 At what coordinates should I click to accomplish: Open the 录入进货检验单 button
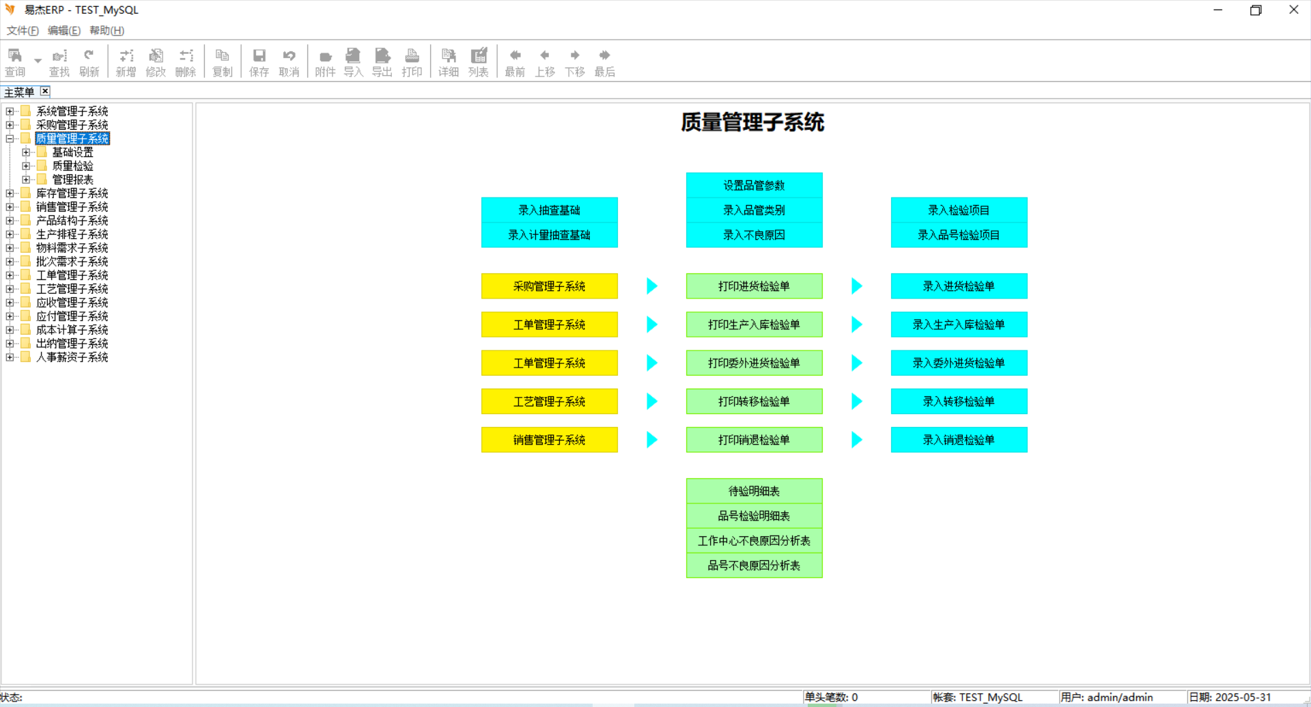[959, 286]
